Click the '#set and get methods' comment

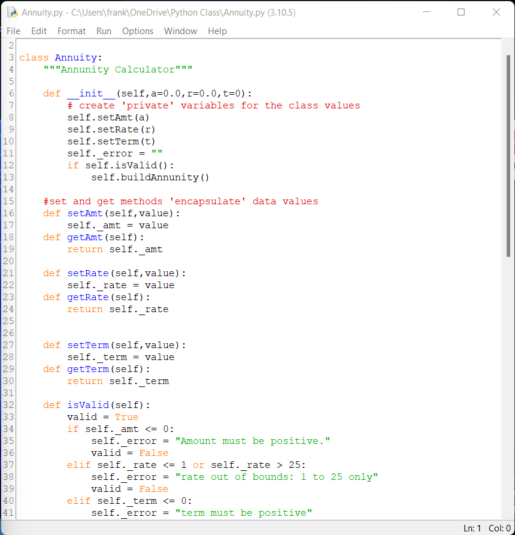(181, 201)
